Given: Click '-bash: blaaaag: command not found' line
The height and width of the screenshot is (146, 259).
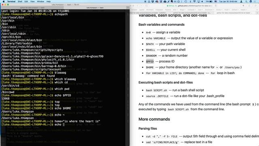Looking at the screenshot, I should point(28,76).
